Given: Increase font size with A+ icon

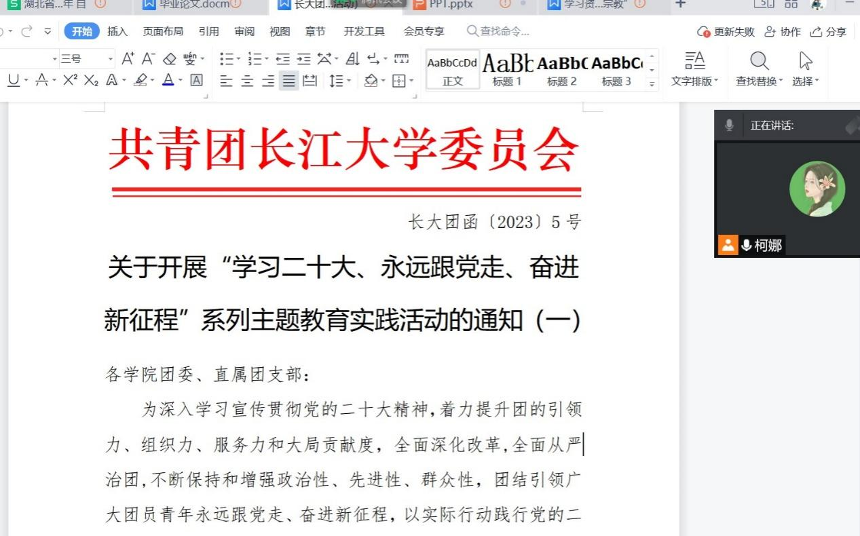Looking at the screenshot, I should [128, 59].
